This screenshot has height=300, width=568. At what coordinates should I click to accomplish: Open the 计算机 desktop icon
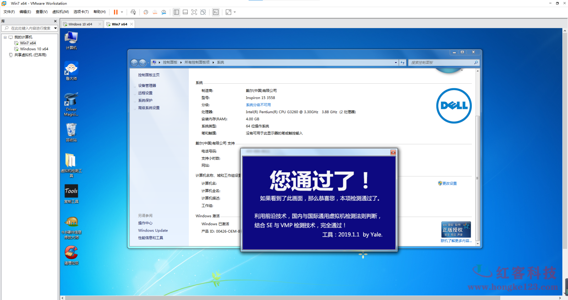71,40
